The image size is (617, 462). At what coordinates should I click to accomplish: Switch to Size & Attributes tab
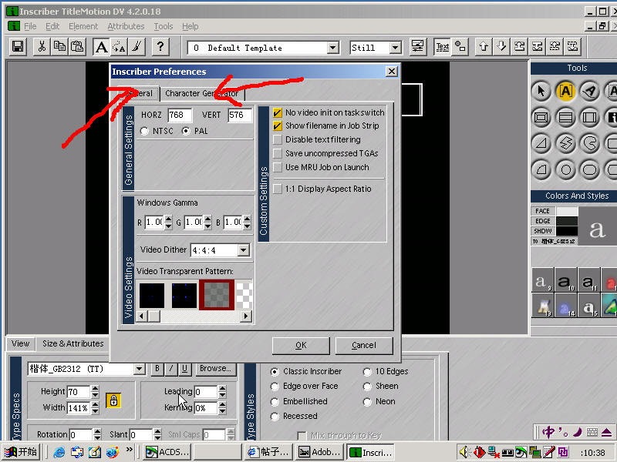tap(72, 343)
